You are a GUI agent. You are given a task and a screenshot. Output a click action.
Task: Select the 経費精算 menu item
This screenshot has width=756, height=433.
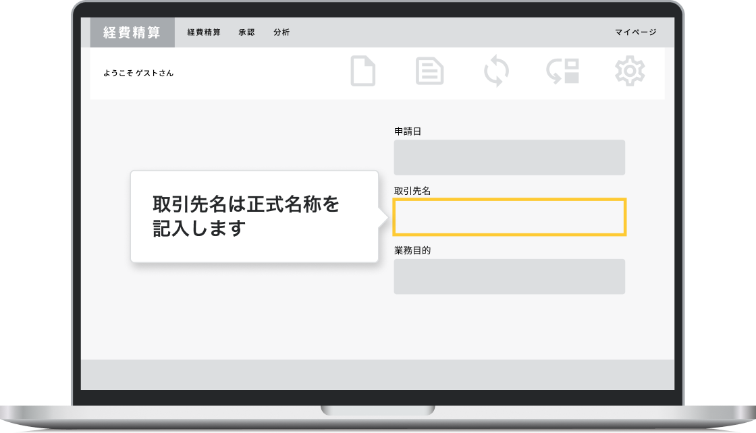204,32
